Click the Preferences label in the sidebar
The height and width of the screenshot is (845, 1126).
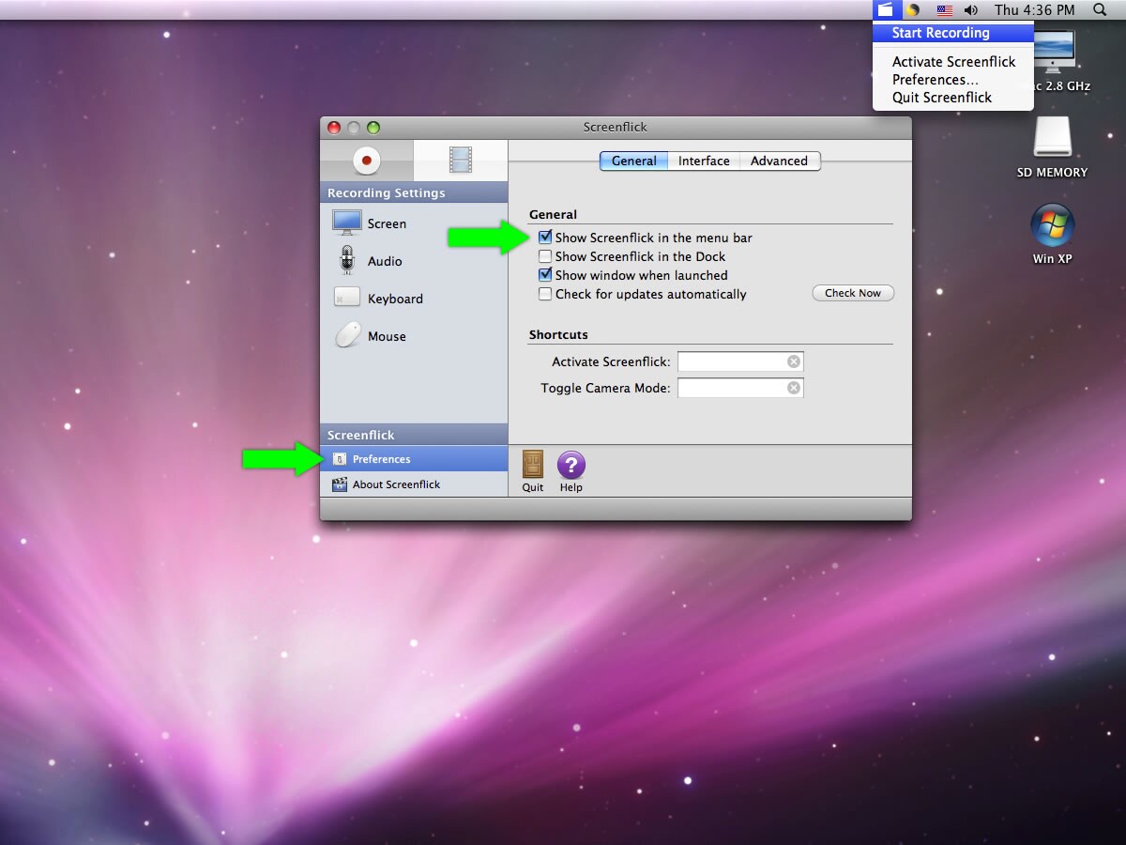(x=381, y=459)
